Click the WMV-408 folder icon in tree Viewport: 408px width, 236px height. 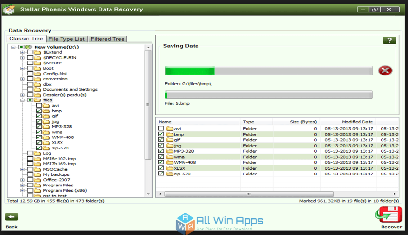tap(46, 137)
